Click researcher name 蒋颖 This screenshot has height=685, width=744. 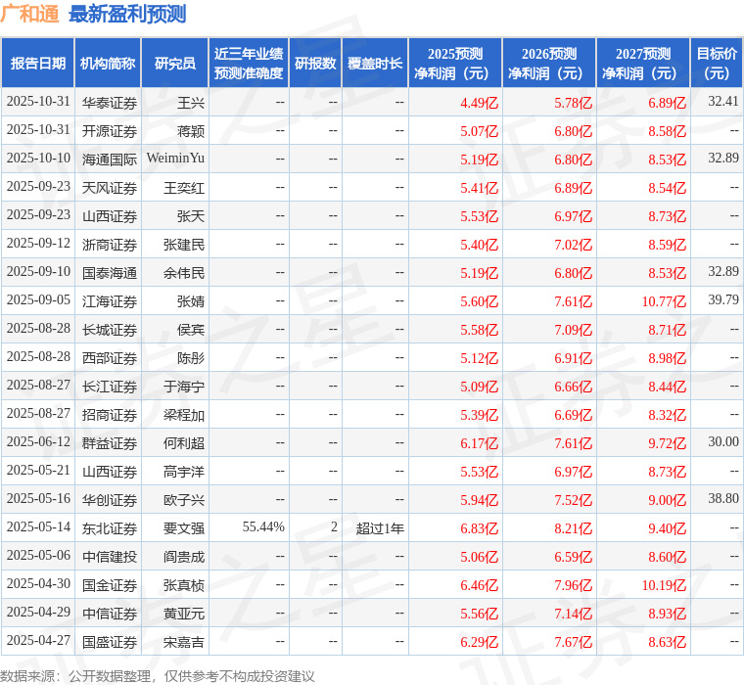coord(191,131)
